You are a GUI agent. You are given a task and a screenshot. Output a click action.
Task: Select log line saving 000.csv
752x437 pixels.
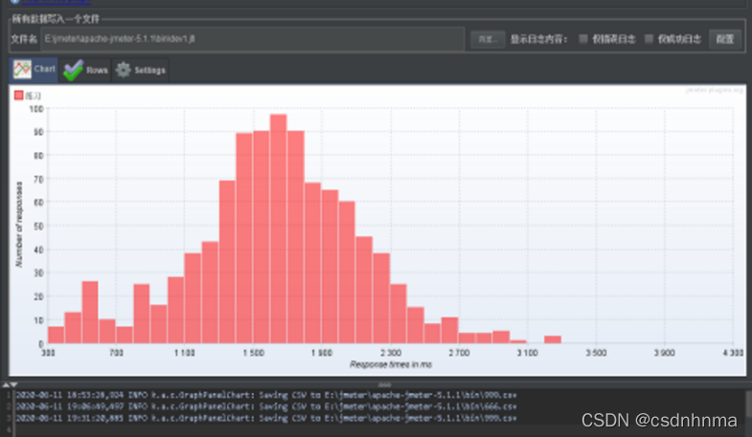[x=266, y=395]
